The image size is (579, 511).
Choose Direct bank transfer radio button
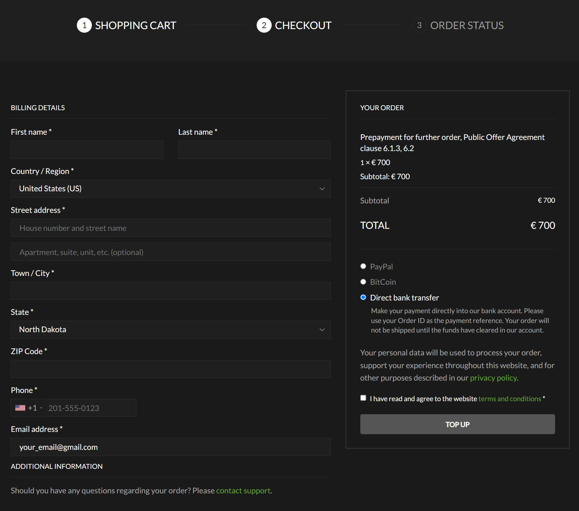(363, 298)
